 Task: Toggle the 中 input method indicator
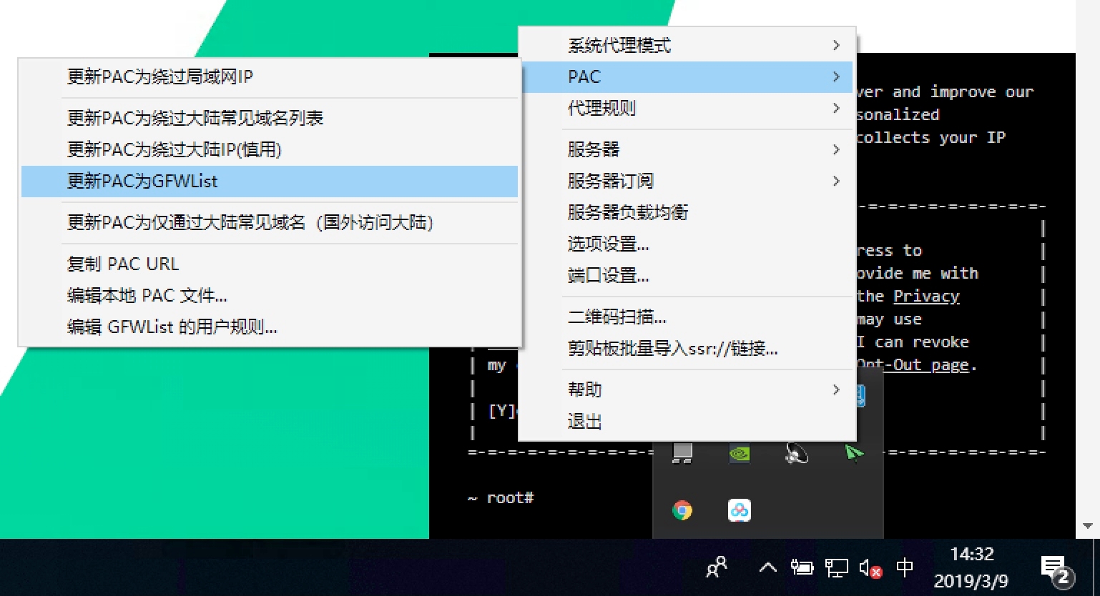[x=905, y=568]
